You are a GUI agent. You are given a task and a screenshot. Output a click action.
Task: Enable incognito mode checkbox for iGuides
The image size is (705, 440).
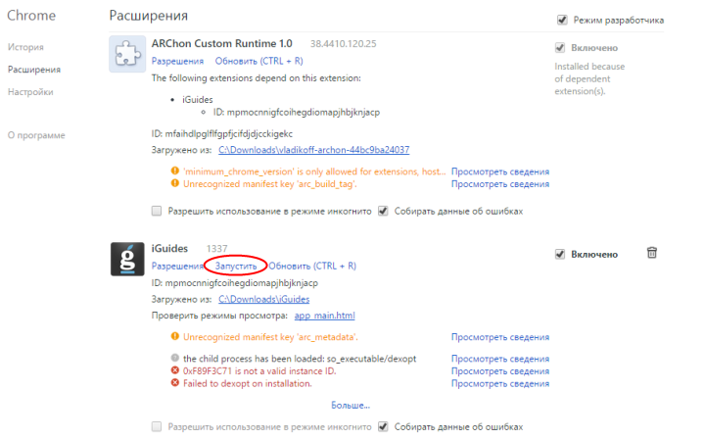(157, 426)
